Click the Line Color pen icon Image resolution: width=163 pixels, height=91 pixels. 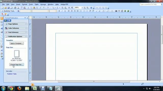(108, 11)
